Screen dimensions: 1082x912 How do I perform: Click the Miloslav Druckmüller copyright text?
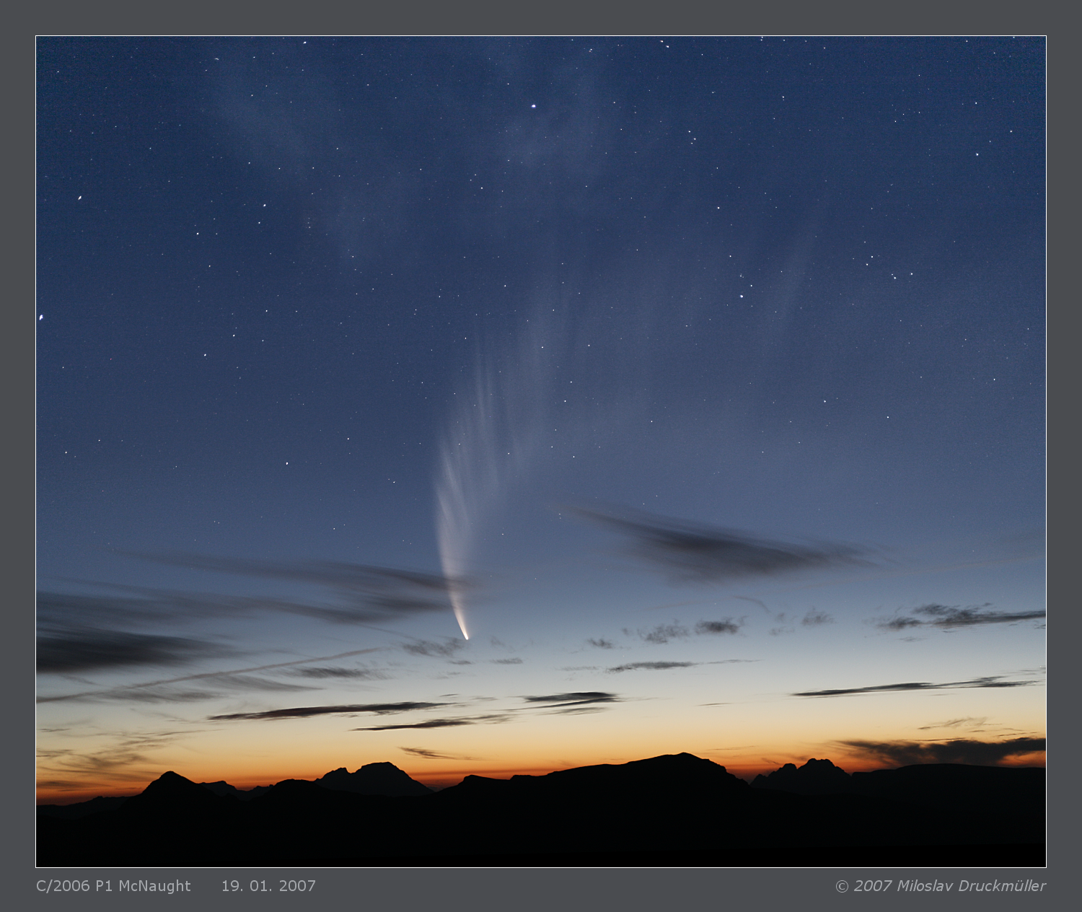pos(940,886)
